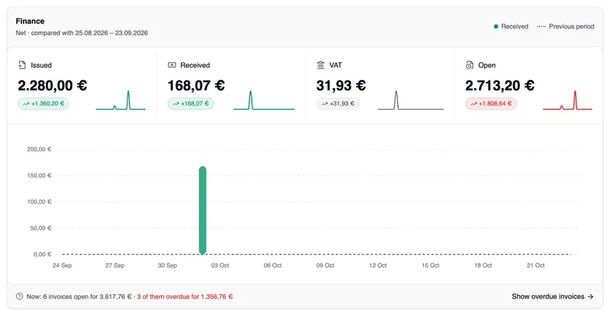The width and height of the screenshot is (610, 315).
Task: Click the comparison period subtitle text
Action: [x=82, y=33]
